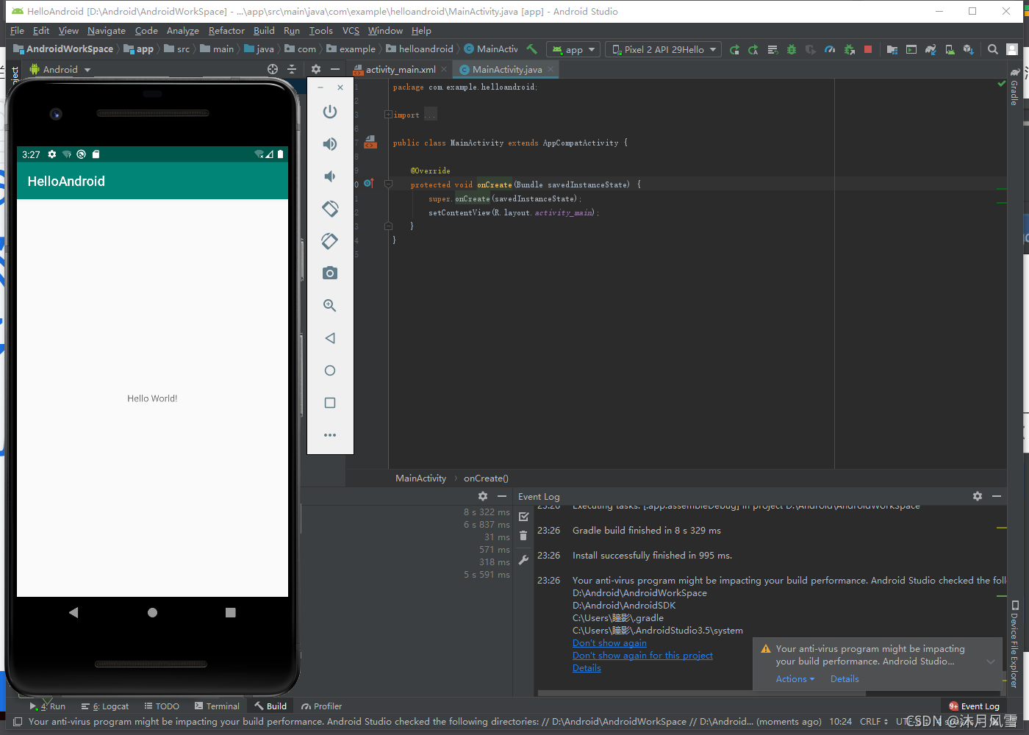The height and width of the screenshot is (735, 1029).
Task: Open the Build menu
Action: click(x=264, y=31)
